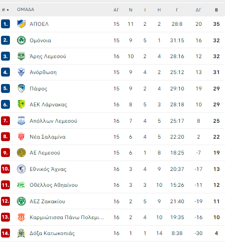225x242 pixels.
Task: Click the ΑΕΚ Λάρνακας yellow-green crest
Action: pyautogui.click(x=21, y=104)
